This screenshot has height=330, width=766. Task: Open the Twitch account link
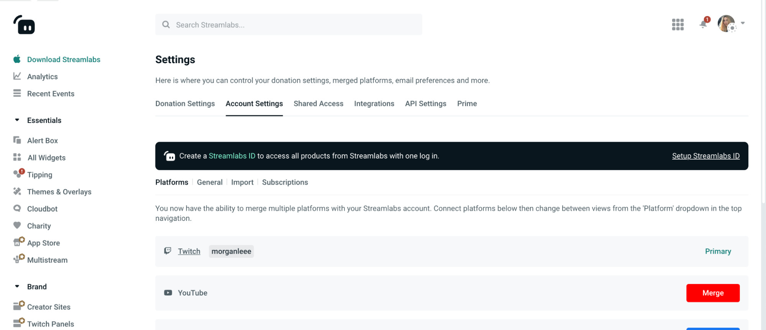[189, 251]
